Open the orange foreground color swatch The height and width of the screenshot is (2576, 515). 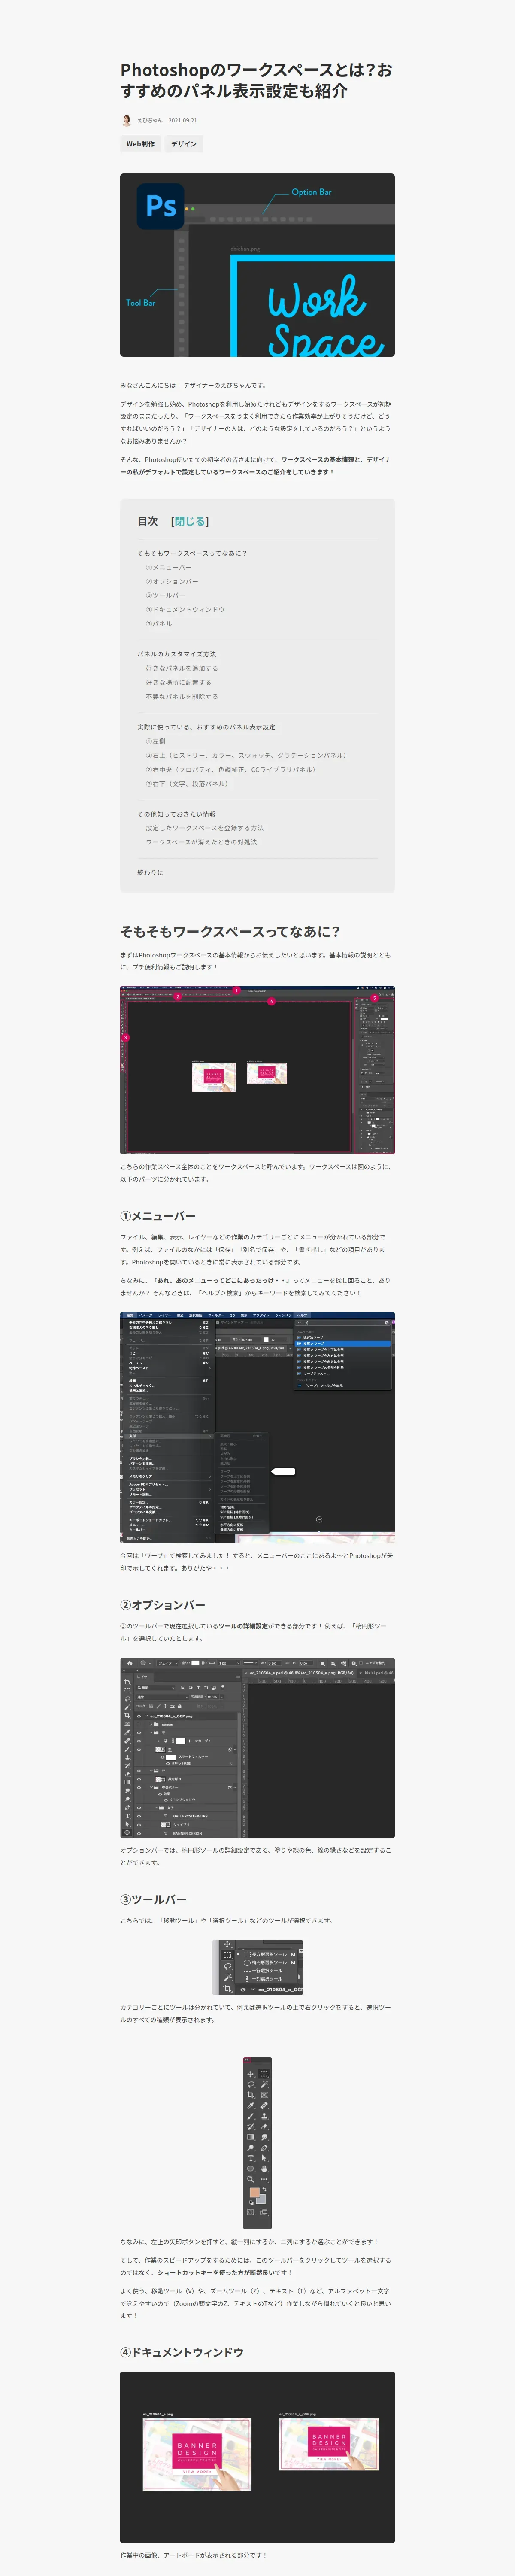pos(254,2192)
